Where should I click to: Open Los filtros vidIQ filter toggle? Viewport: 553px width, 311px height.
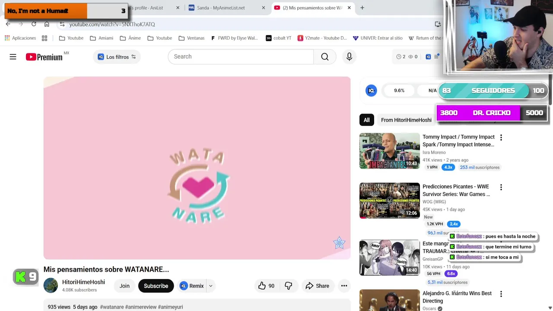(x=117, y=57)
